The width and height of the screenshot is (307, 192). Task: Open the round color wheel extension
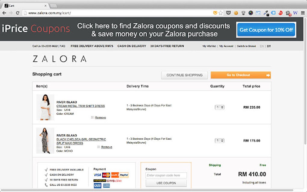tap(251, 13)
